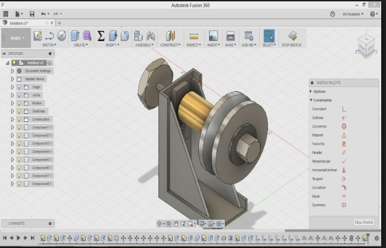Hide Component1:1 using its light bulb
Image resolution: width=386 pixels, height=248 pixels.
pyautogui.click(x=19, y=127)
